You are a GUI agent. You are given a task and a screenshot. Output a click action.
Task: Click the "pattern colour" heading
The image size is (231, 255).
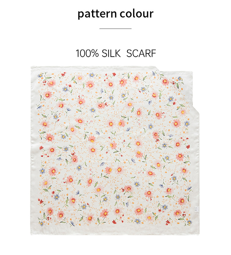click(115, 14)
